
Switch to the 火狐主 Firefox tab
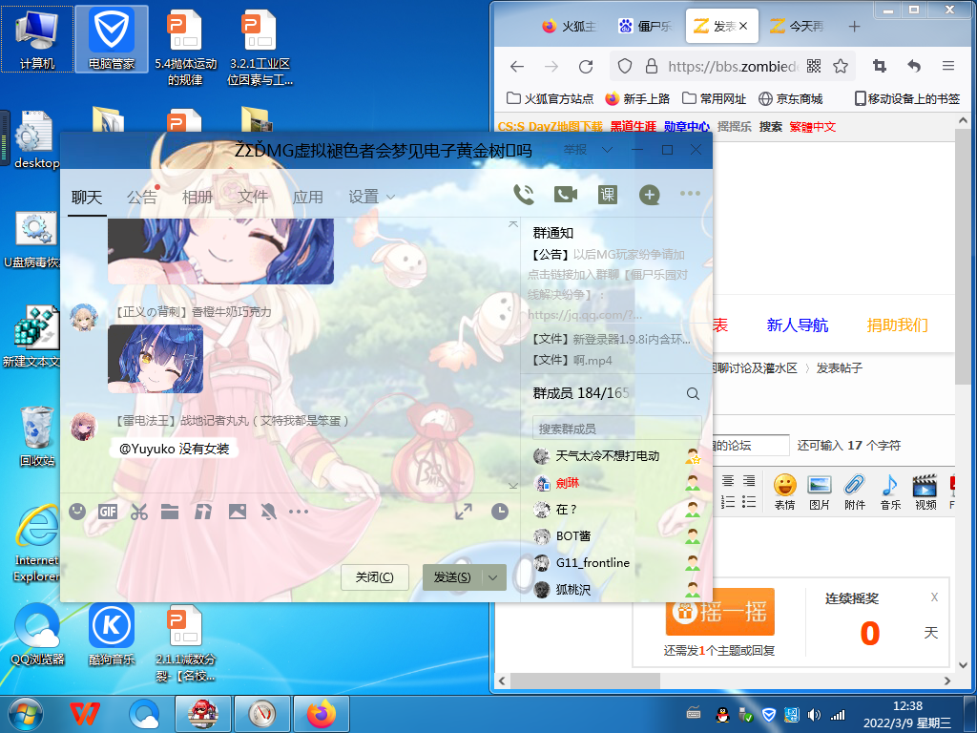tap(569, 26)
